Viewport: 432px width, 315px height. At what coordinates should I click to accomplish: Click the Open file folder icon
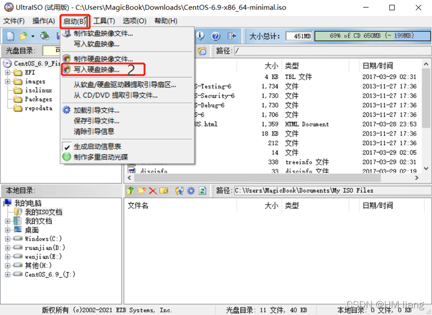[24, 36]
